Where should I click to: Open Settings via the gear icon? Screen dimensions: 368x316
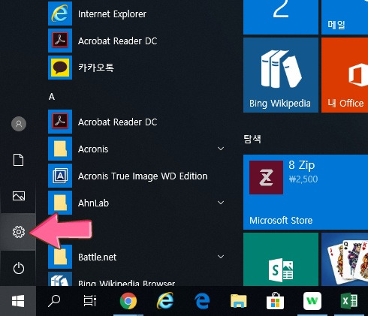(x=19, y=232)
